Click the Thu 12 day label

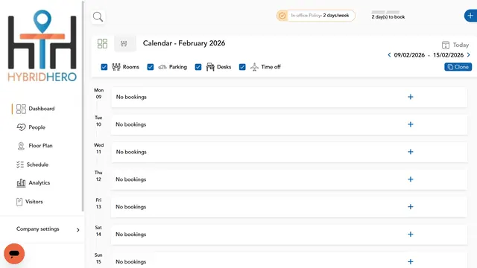pos(98,176)
